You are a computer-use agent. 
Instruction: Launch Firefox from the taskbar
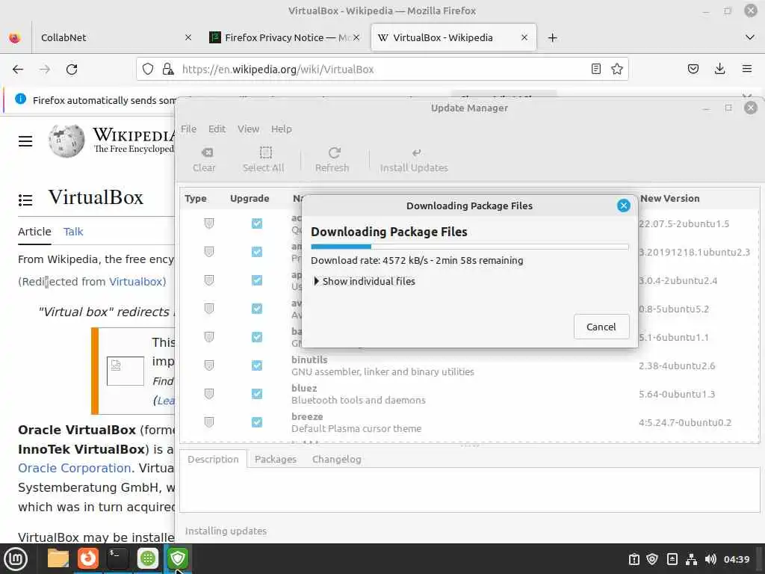click(x=88, y=558)
